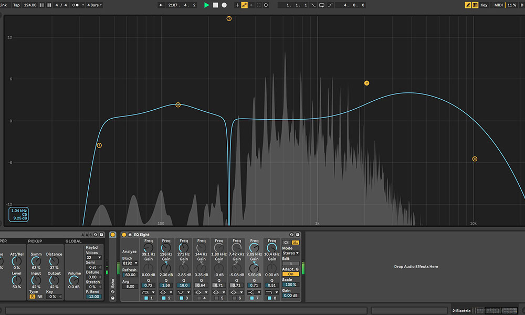Open the Stereo Mode dropdown in EQ Eight

290,253
